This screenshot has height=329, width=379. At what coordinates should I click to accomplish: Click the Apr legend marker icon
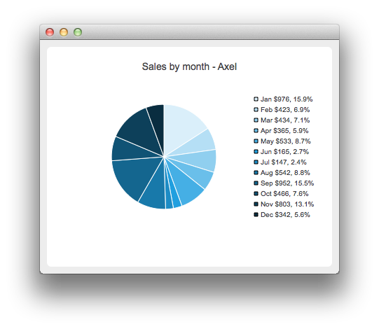click(x=256, y=131)
